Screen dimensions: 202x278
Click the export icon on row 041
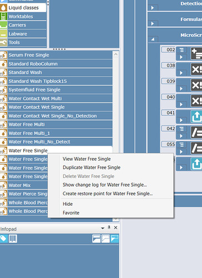pos(196,117)
